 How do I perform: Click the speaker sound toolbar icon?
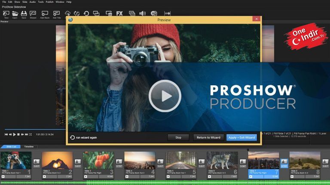point(143,13)
